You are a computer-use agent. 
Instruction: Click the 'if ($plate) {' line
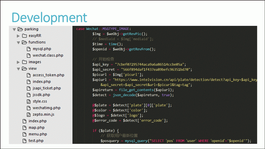pos(106,131)
